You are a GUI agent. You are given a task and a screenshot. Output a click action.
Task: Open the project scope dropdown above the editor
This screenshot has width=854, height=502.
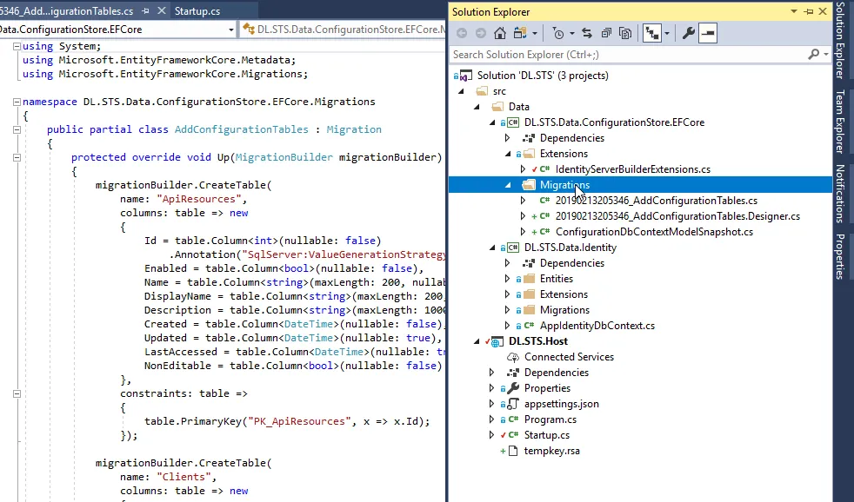pyautogui.click(x=231, y=30)
